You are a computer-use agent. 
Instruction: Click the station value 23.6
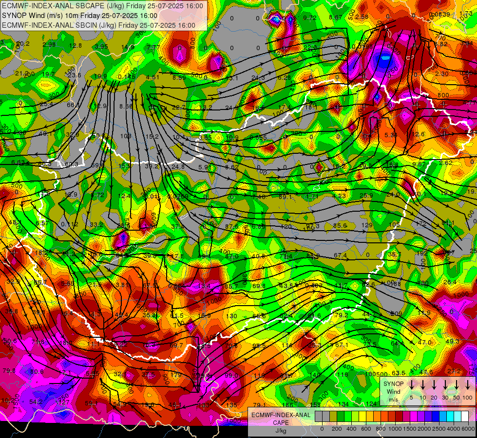click(74, 75)
